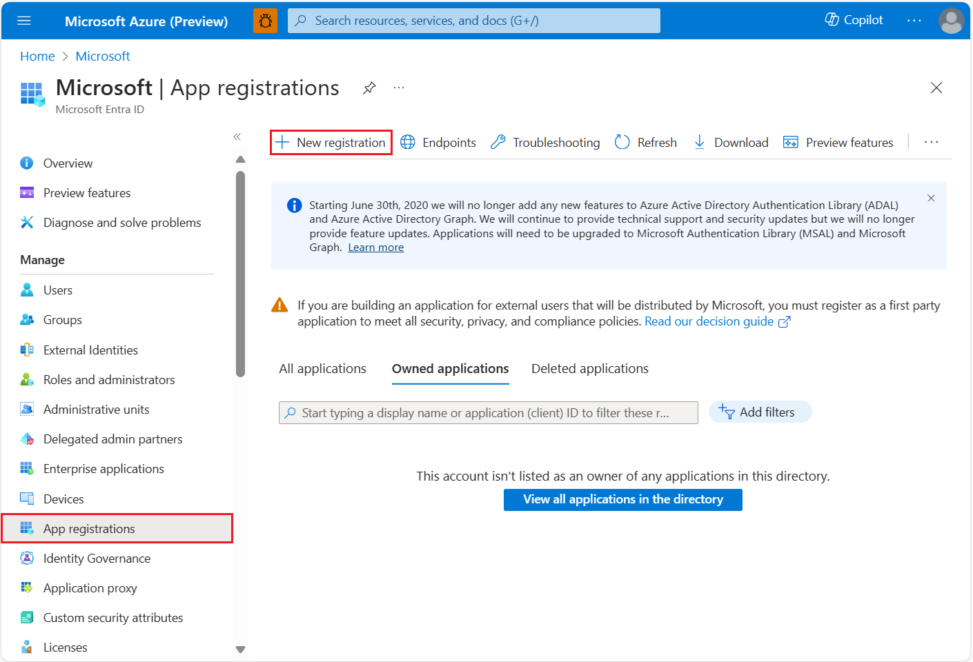
Task: Open Troubleshooting from the toolbar
Action: click(545, 142)
